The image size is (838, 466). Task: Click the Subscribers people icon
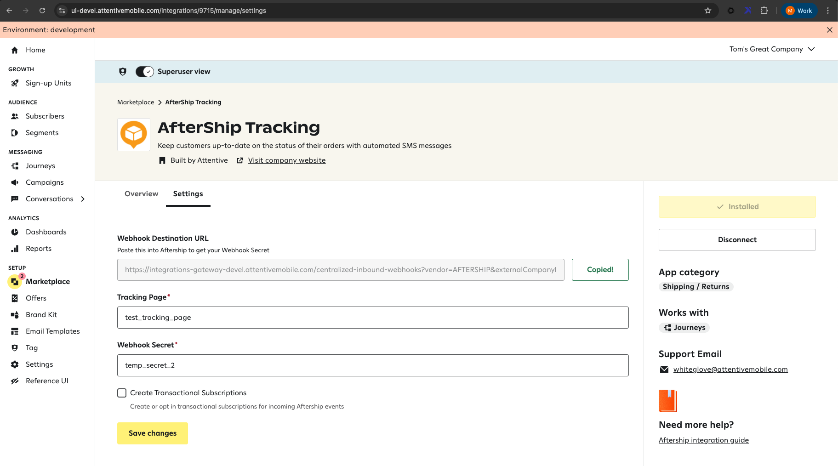tap(15, 116)
